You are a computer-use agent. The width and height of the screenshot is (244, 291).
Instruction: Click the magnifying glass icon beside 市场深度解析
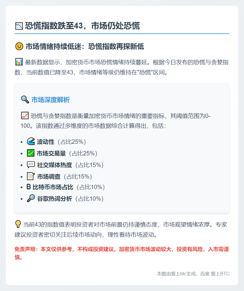[x=25, y=100]
